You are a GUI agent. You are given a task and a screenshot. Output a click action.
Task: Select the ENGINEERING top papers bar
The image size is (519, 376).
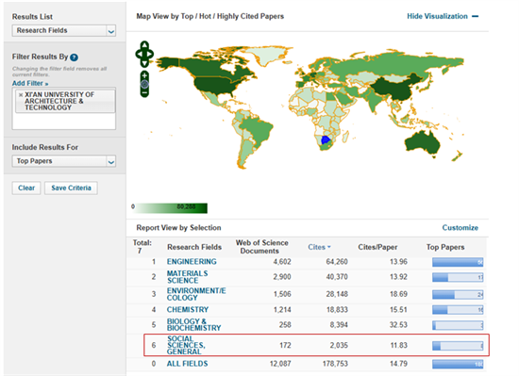pos(458,262)
